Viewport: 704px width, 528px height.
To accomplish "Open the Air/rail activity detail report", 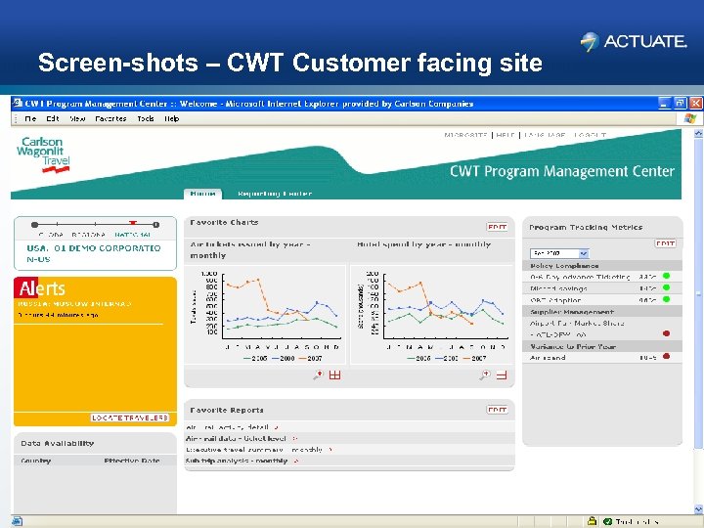I will [x=227, y=427].
